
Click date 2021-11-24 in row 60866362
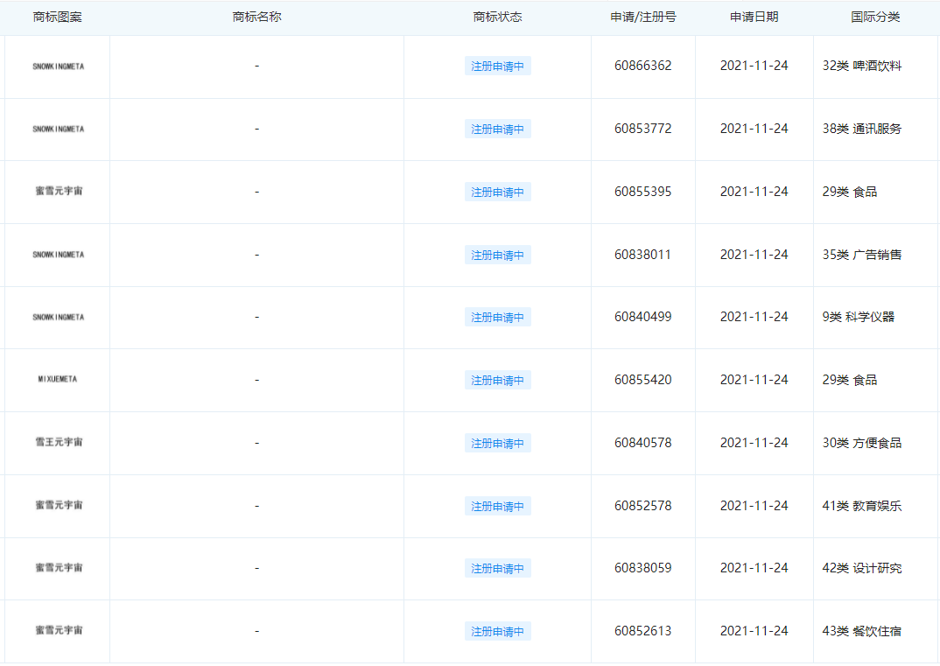point(754,66)
